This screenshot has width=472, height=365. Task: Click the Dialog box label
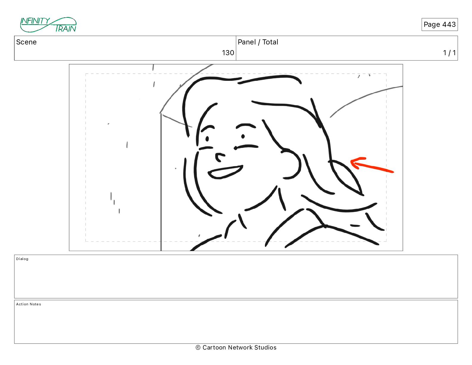point(22,259)
